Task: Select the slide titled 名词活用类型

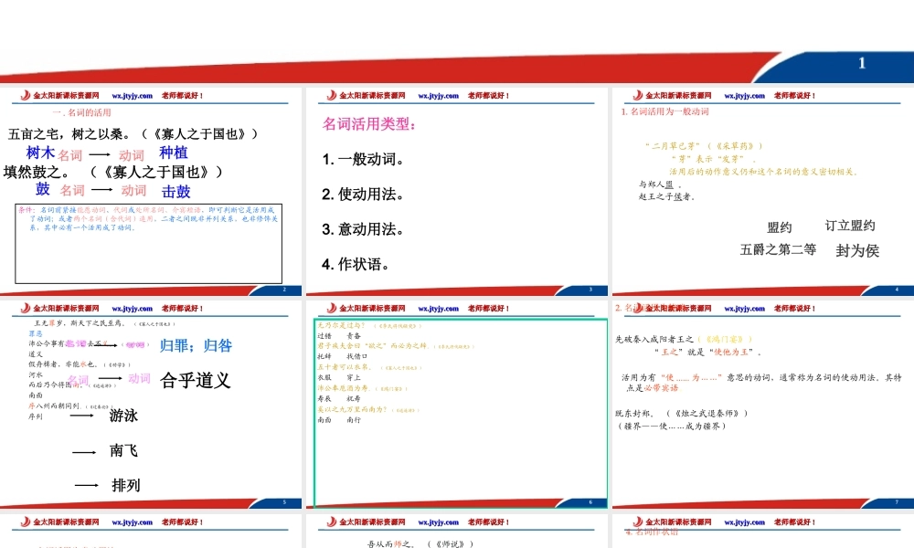Action: coord(456,192)
